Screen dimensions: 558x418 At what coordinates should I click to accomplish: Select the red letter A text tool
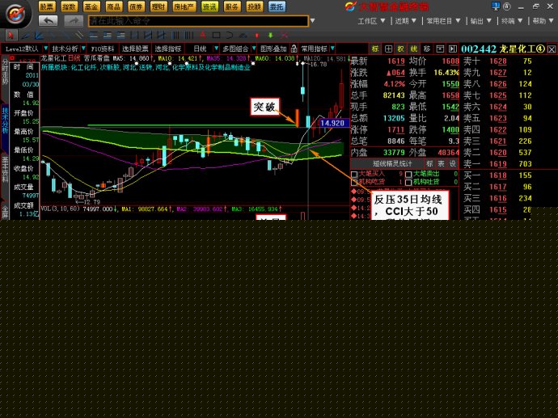click(x=202, y=36)
